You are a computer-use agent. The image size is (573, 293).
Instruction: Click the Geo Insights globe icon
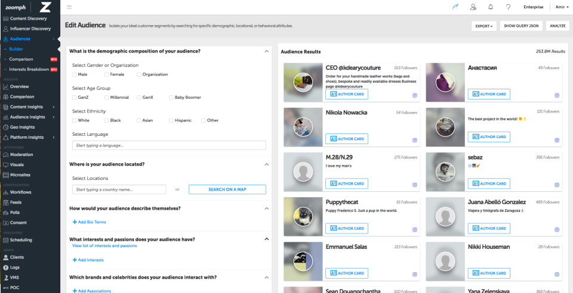(5, 127)
